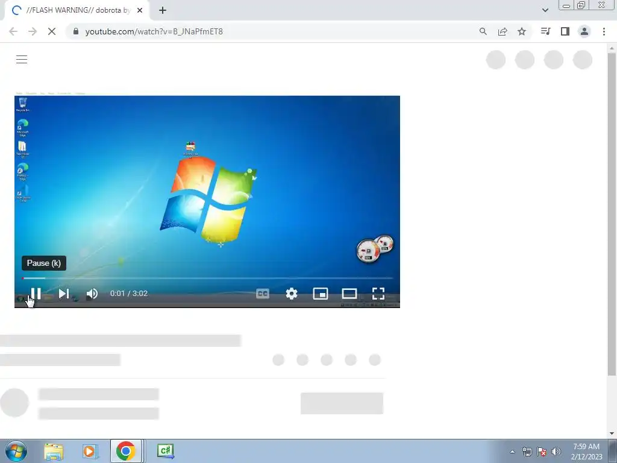Skip to the next video
The image size is (617, 463).
tap(63, 294)
